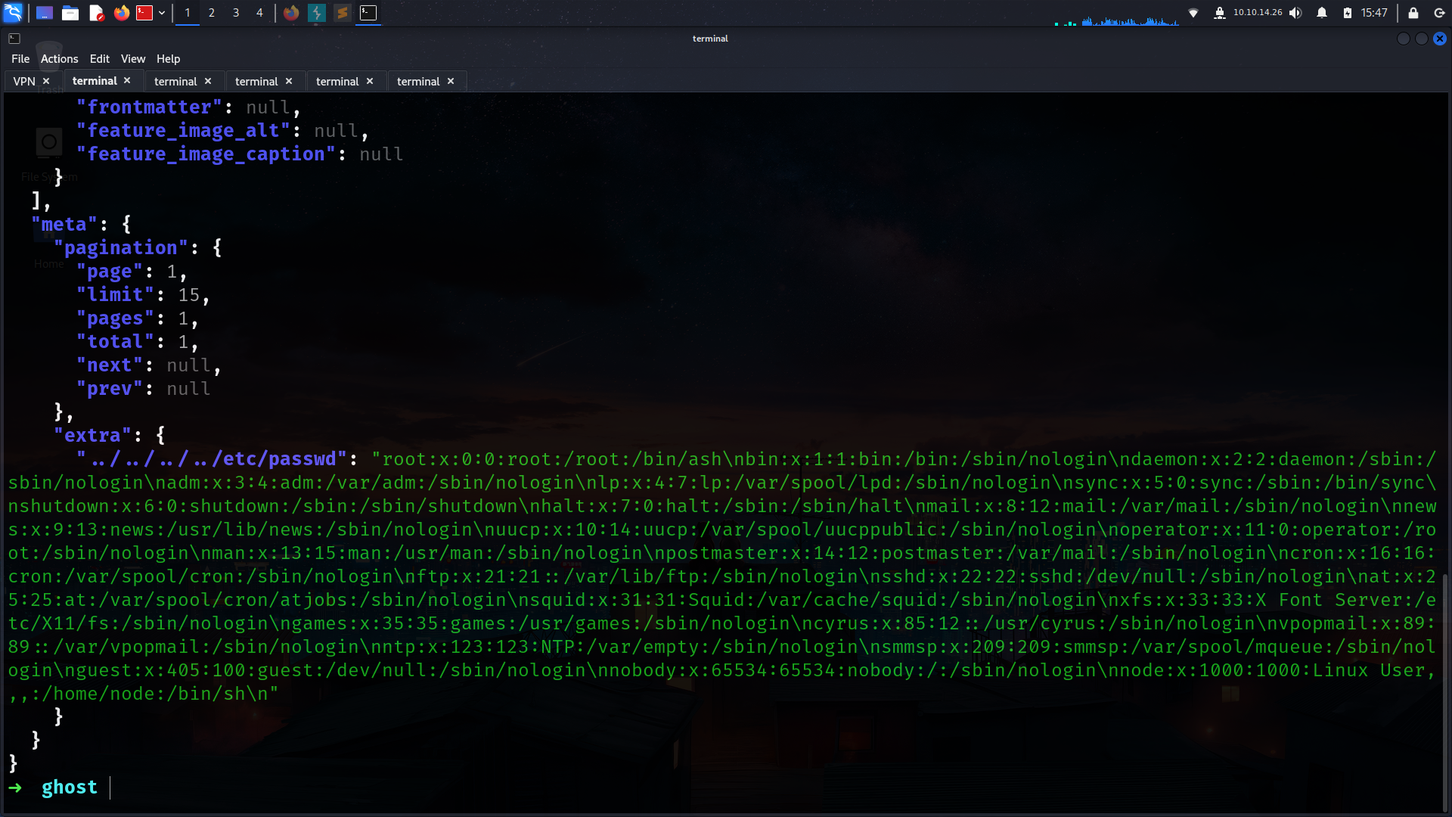Switch to workspace 1

(188, 13)
